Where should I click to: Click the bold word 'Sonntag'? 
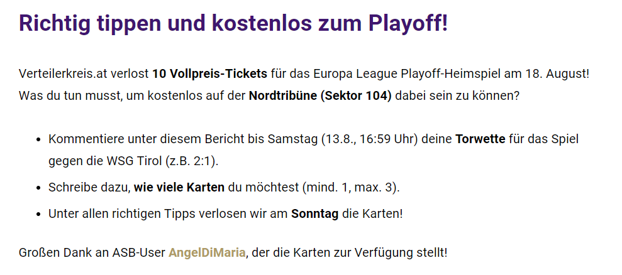pyautogui.click(x=315, y=214)
